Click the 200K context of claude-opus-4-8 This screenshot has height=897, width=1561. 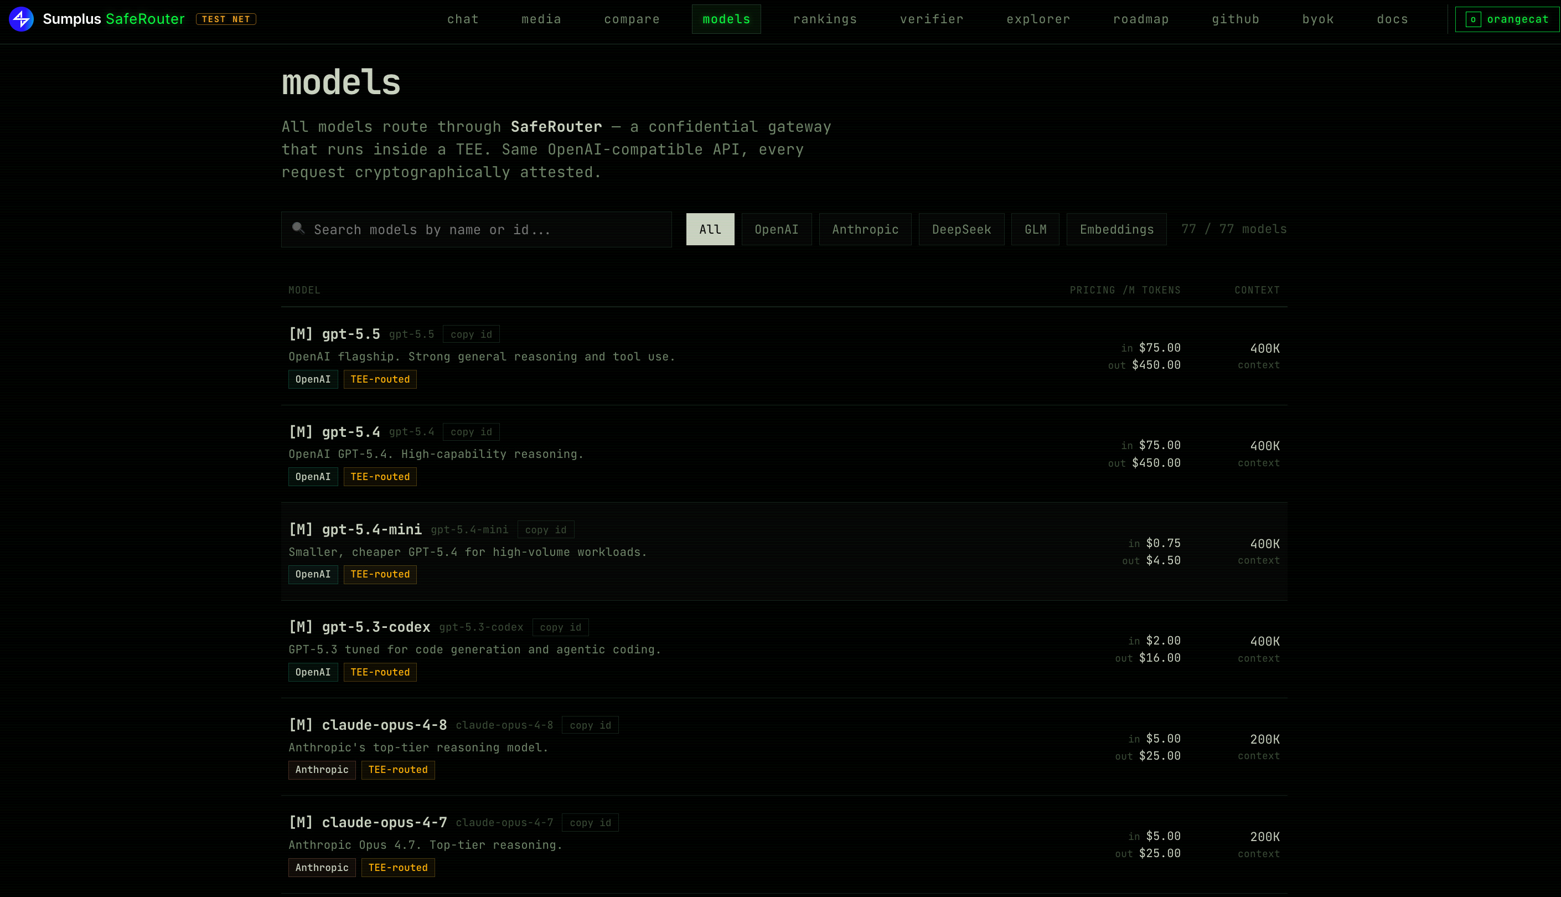click(x=1265, y=739)
